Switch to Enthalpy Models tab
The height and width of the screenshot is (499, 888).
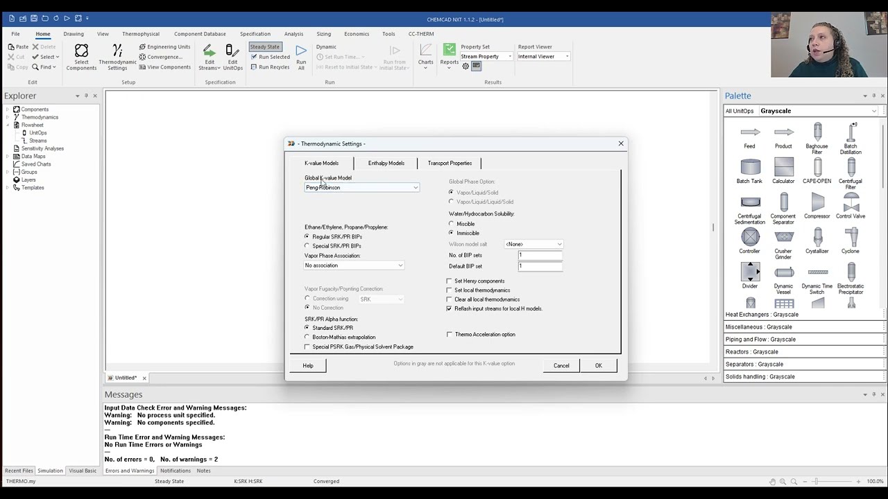click(386, 164)
